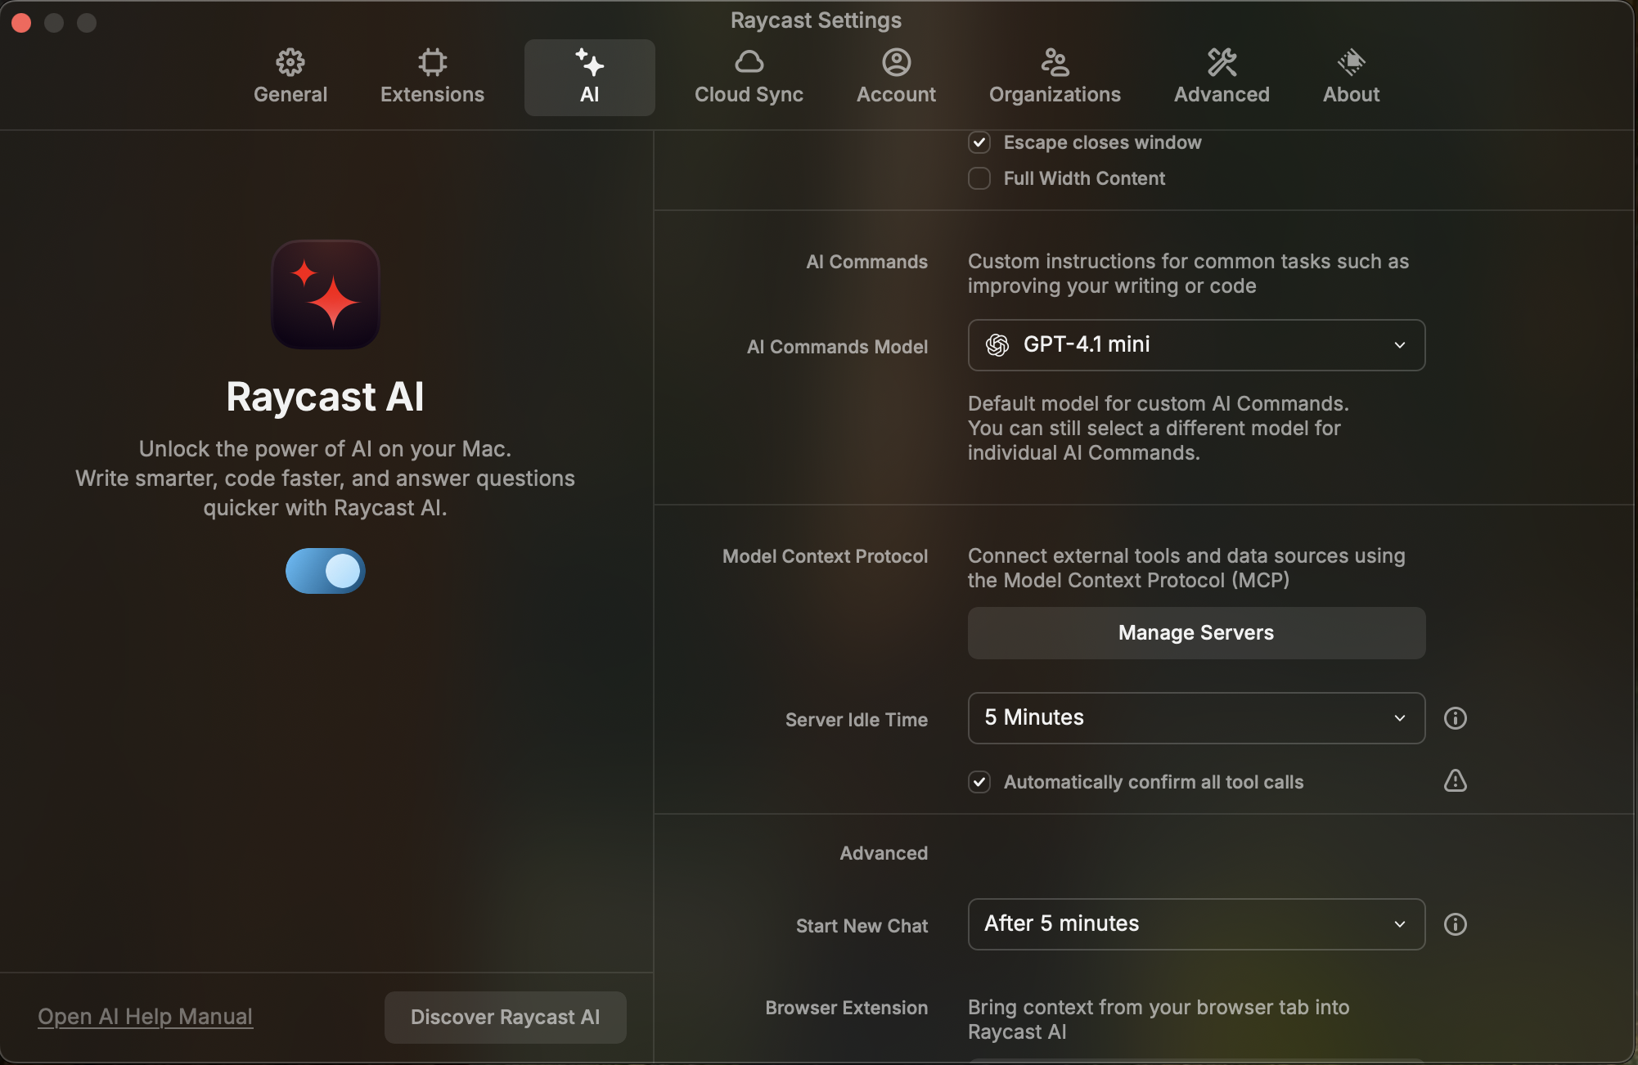1638x1065 pixels.
Task: Open the Server Idle Time dropdown
Action: point(1196,718)
